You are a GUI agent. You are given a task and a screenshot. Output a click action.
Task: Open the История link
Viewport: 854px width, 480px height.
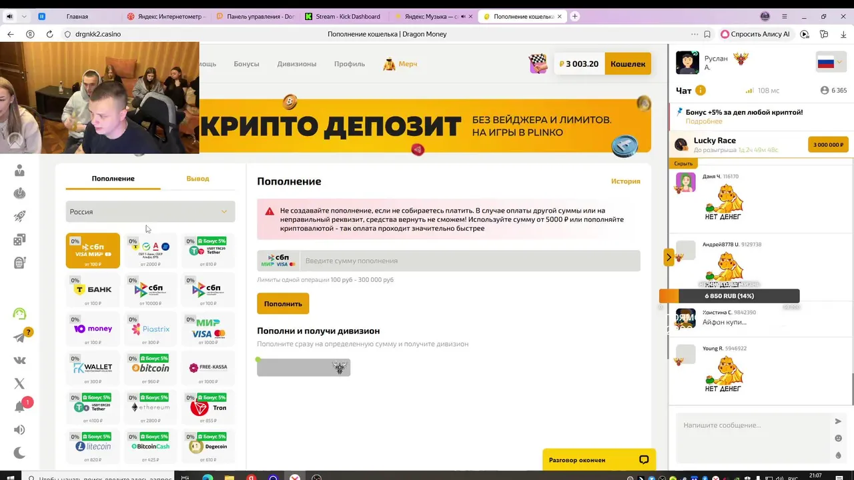(x=626, y=181)
